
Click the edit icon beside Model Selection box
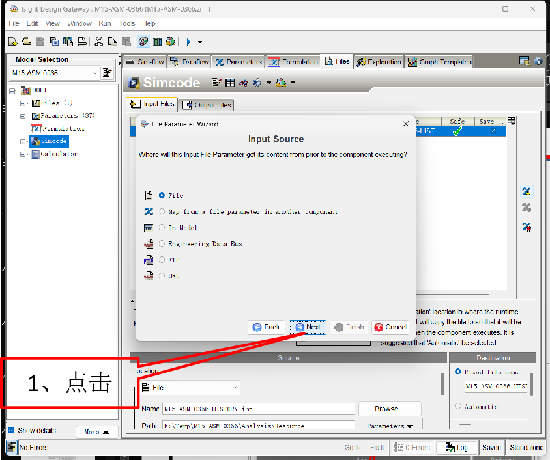click(x=107, y=74)
